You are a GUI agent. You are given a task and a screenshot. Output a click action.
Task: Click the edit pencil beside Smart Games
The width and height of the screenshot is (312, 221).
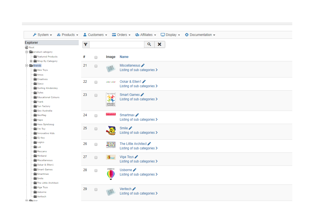pos(142,95)
